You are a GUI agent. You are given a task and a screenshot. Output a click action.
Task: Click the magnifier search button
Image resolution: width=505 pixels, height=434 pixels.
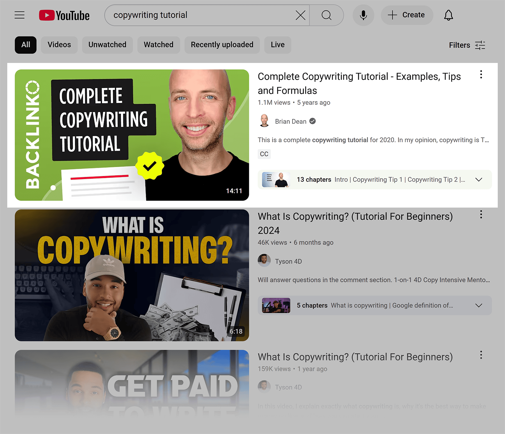point(326,15)
